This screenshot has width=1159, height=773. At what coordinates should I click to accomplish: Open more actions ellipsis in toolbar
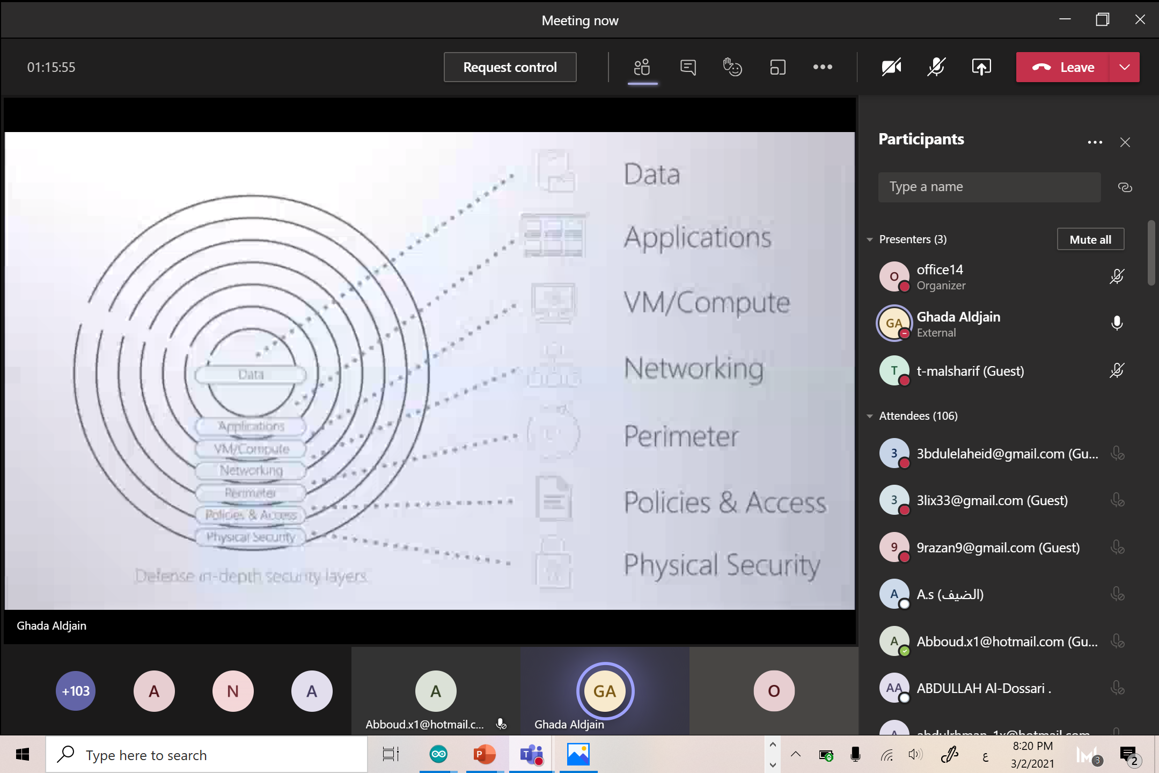tap(822, 67)
